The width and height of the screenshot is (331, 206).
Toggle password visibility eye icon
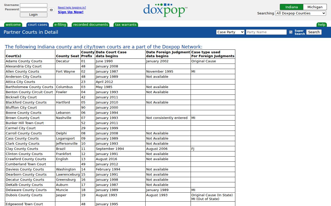51,10
